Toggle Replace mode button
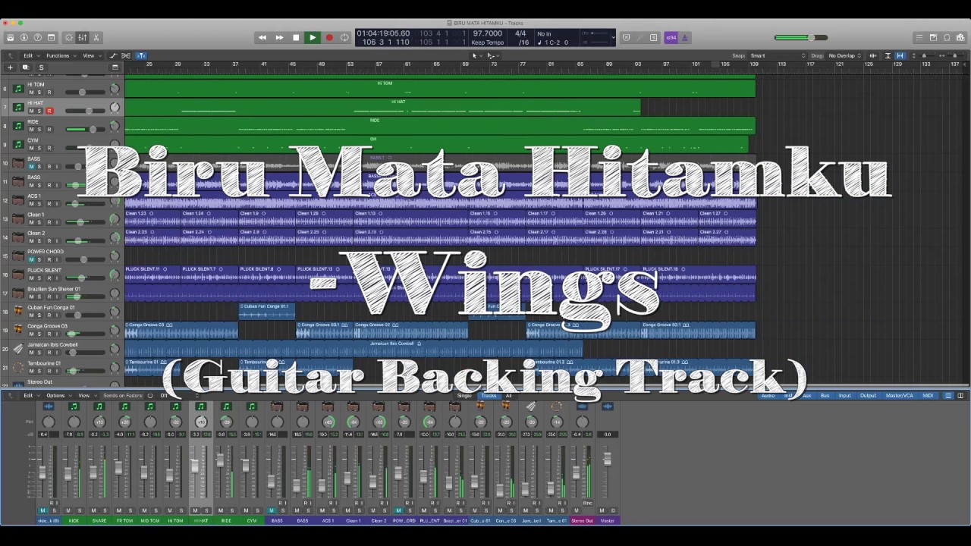971x546 pixels. (626, 37)
